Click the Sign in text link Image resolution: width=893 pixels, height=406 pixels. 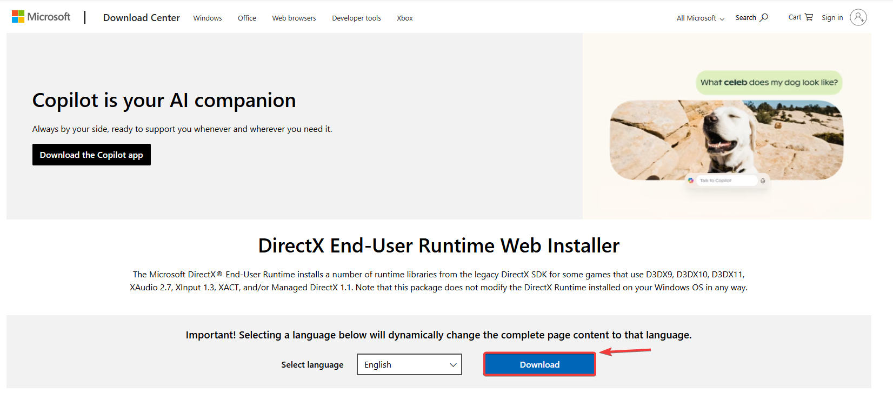point(832,18)
